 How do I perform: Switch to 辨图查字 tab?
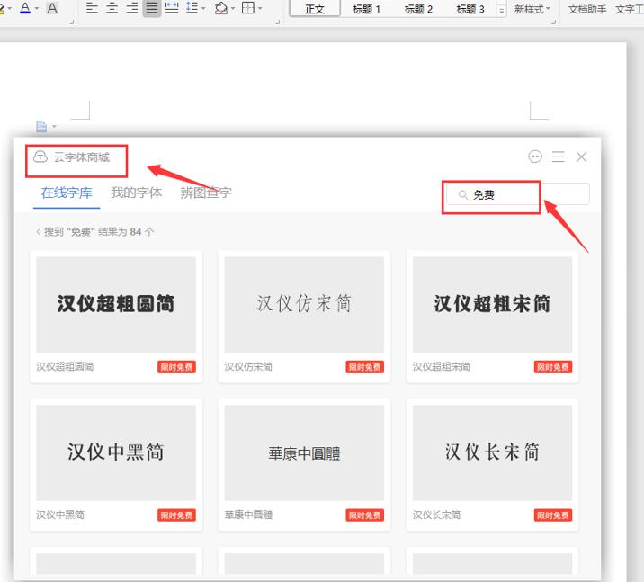point(206,193)
